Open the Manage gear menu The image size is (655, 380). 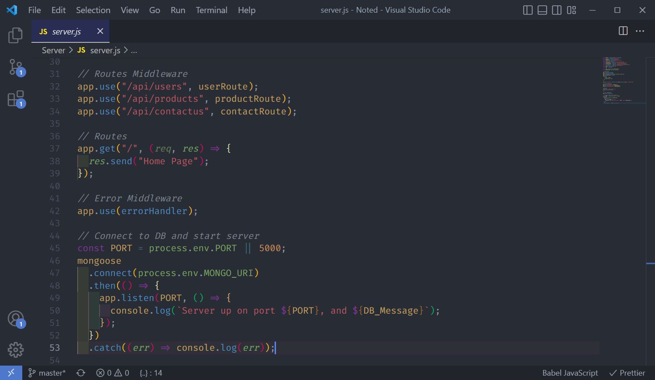(x=15, y=349)
